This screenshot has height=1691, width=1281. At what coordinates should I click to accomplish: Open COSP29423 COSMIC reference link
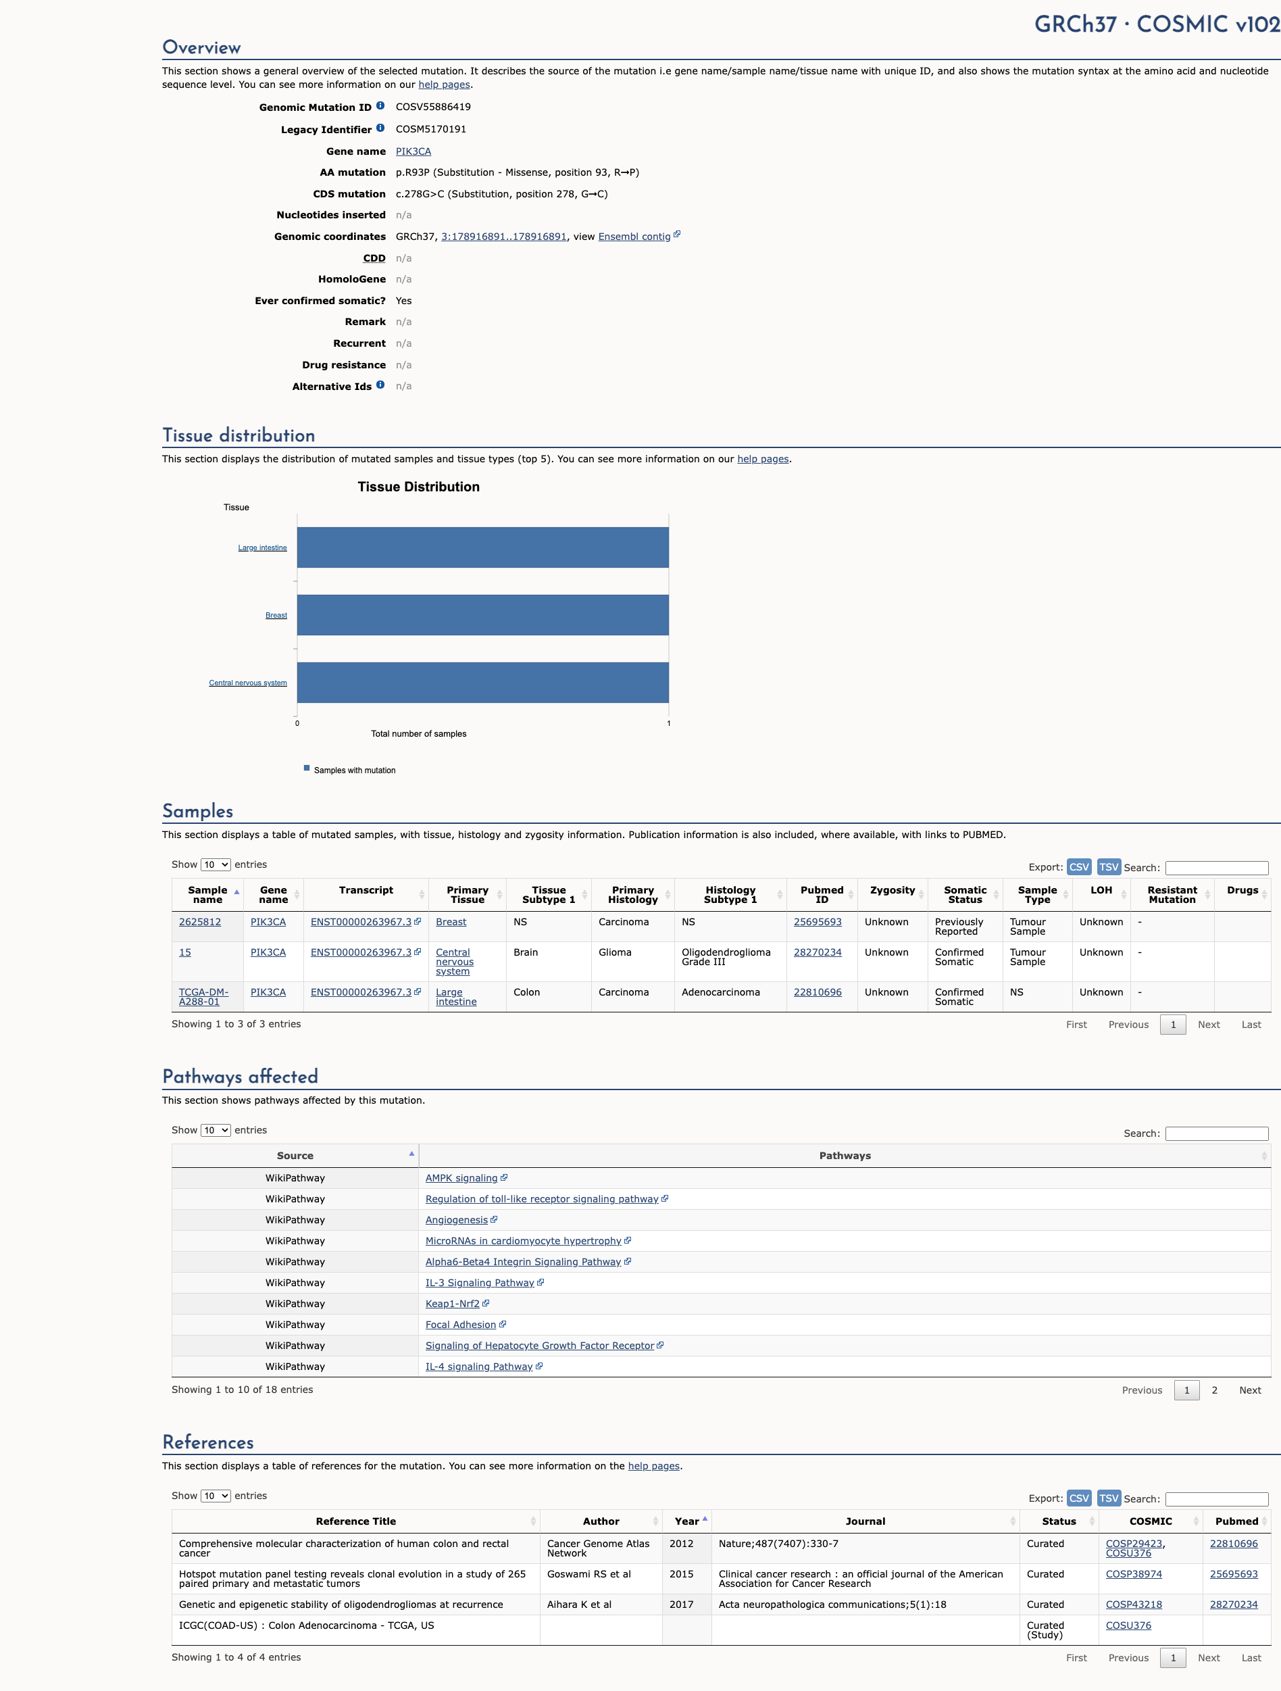[x=1134, y=1544]
